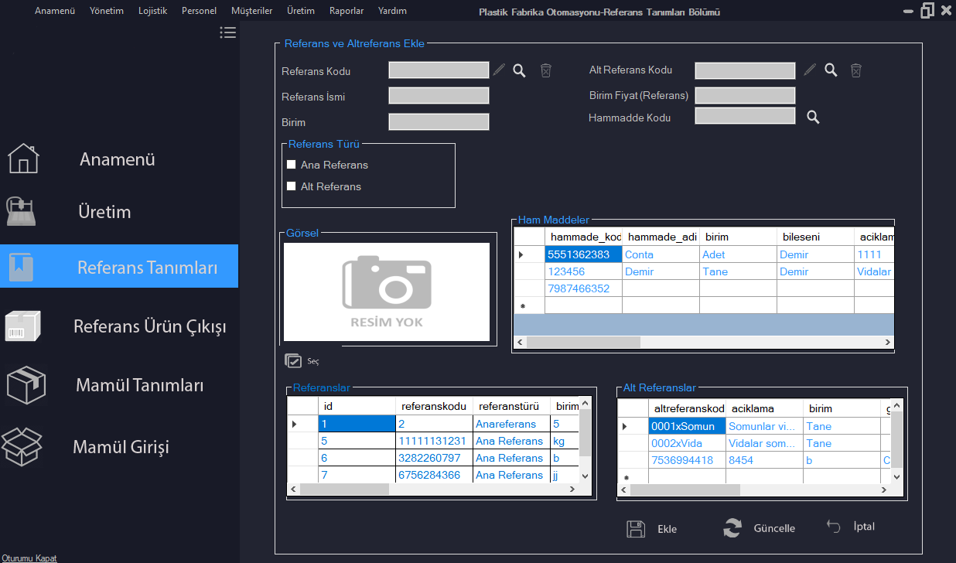Select cell 7536994418 in Alt Referanslar

[x=687, y=460]
